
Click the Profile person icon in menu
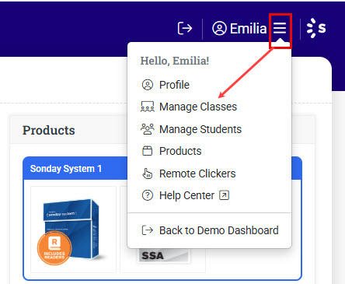pyautogui.click(x=148, y=85)
